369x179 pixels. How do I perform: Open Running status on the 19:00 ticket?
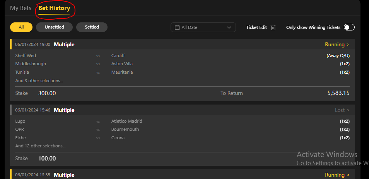coord(337,44)
